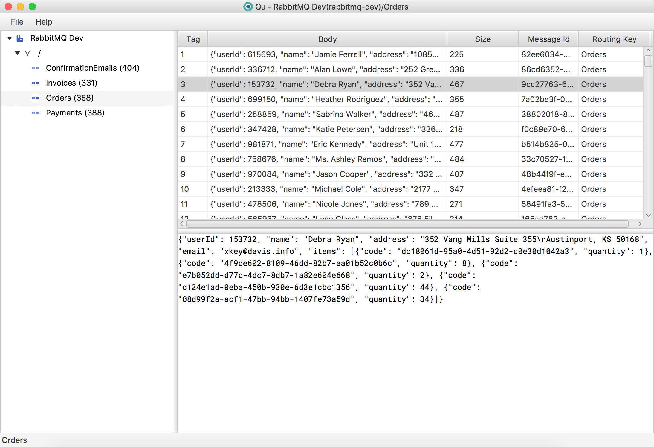Click the / virtual host label
The height and width of the screenshot is (447, 654).
(x=39, y=53)
